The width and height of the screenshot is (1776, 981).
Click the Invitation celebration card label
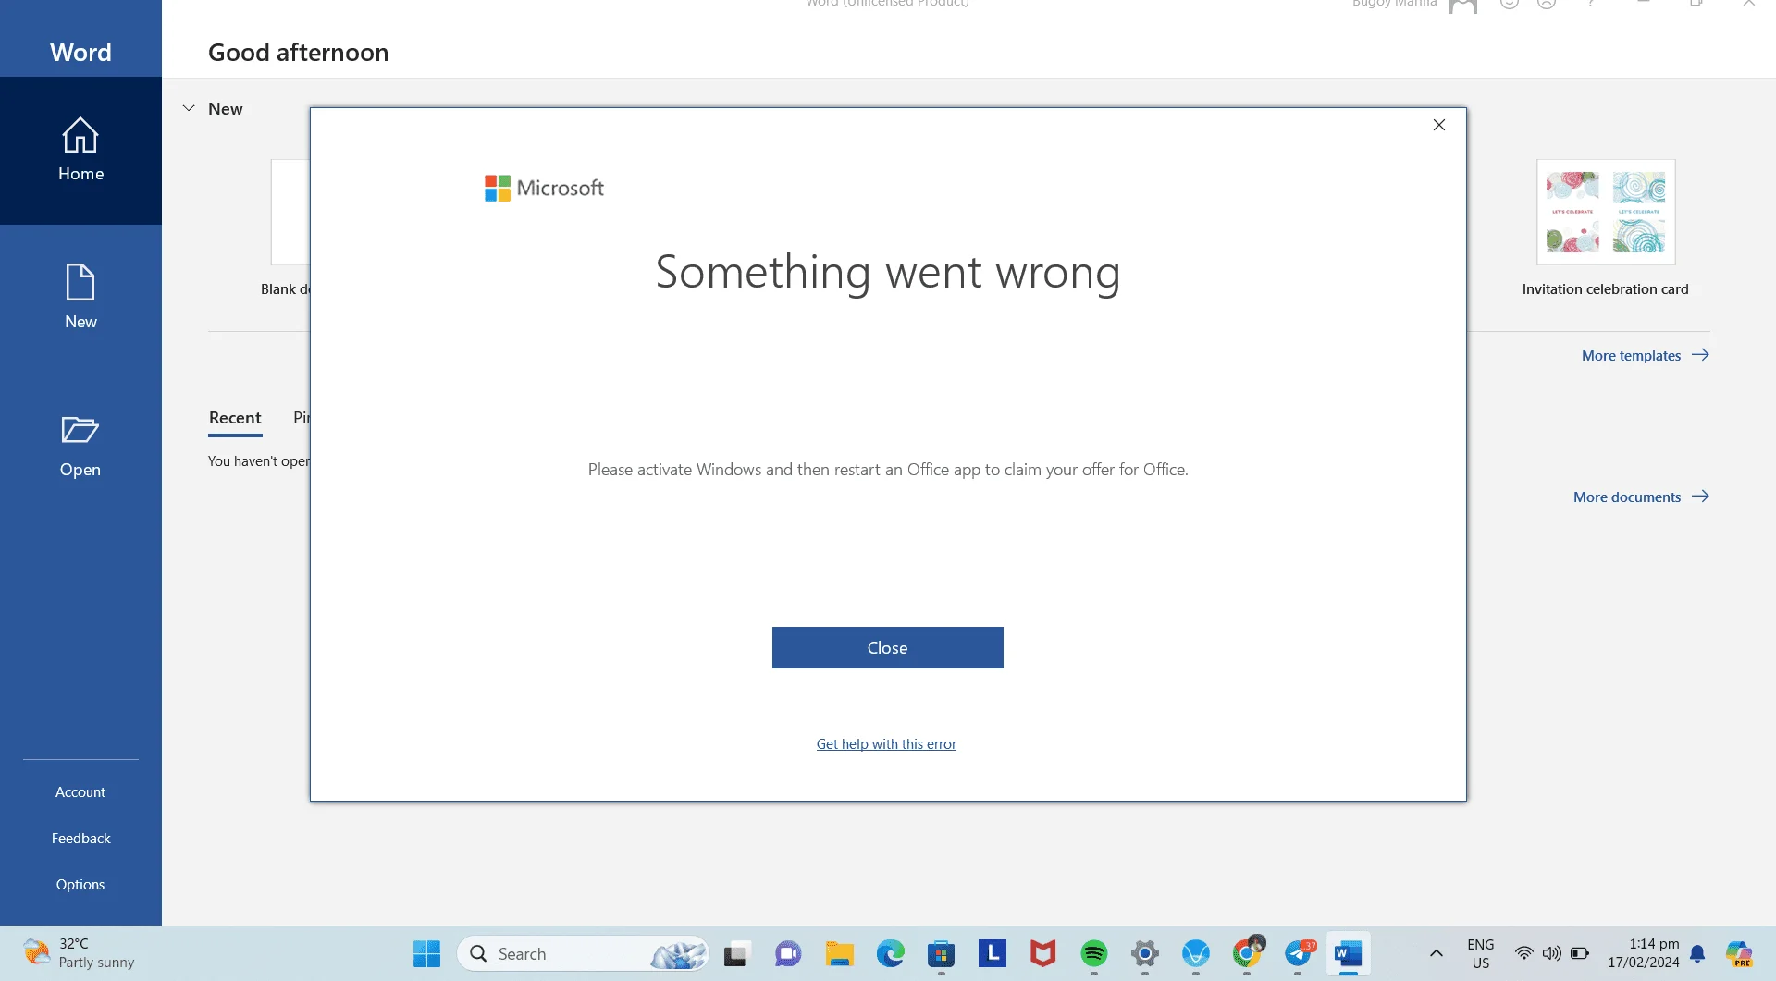click(1605, 289)
